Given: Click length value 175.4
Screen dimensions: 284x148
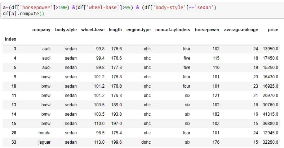Looking at the screenshot, I should click(x=116, y=133).
